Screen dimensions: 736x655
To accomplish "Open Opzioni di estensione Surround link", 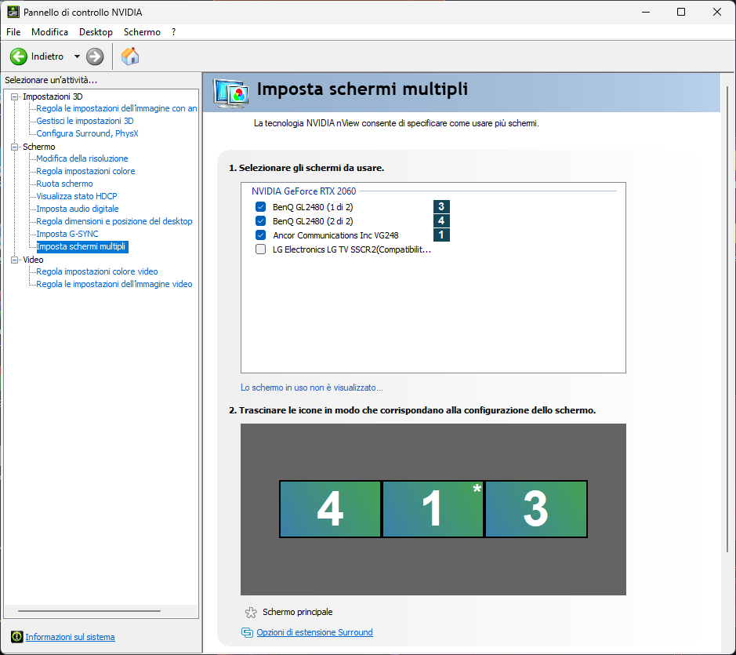I will pos(314,632).
